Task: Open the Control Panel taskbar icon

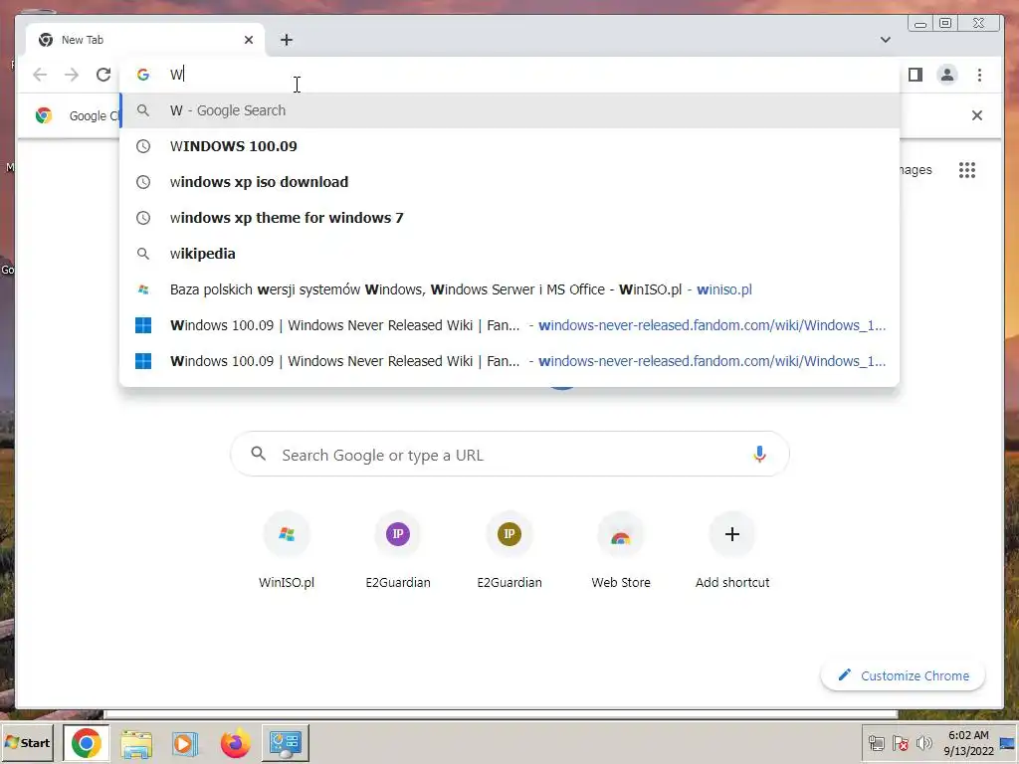Action: (286, 743)
